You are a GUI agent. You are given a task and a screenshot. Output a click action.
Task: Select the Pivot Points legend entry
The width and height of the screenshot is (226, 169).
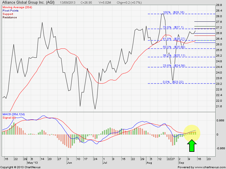(x=10, y=11)
